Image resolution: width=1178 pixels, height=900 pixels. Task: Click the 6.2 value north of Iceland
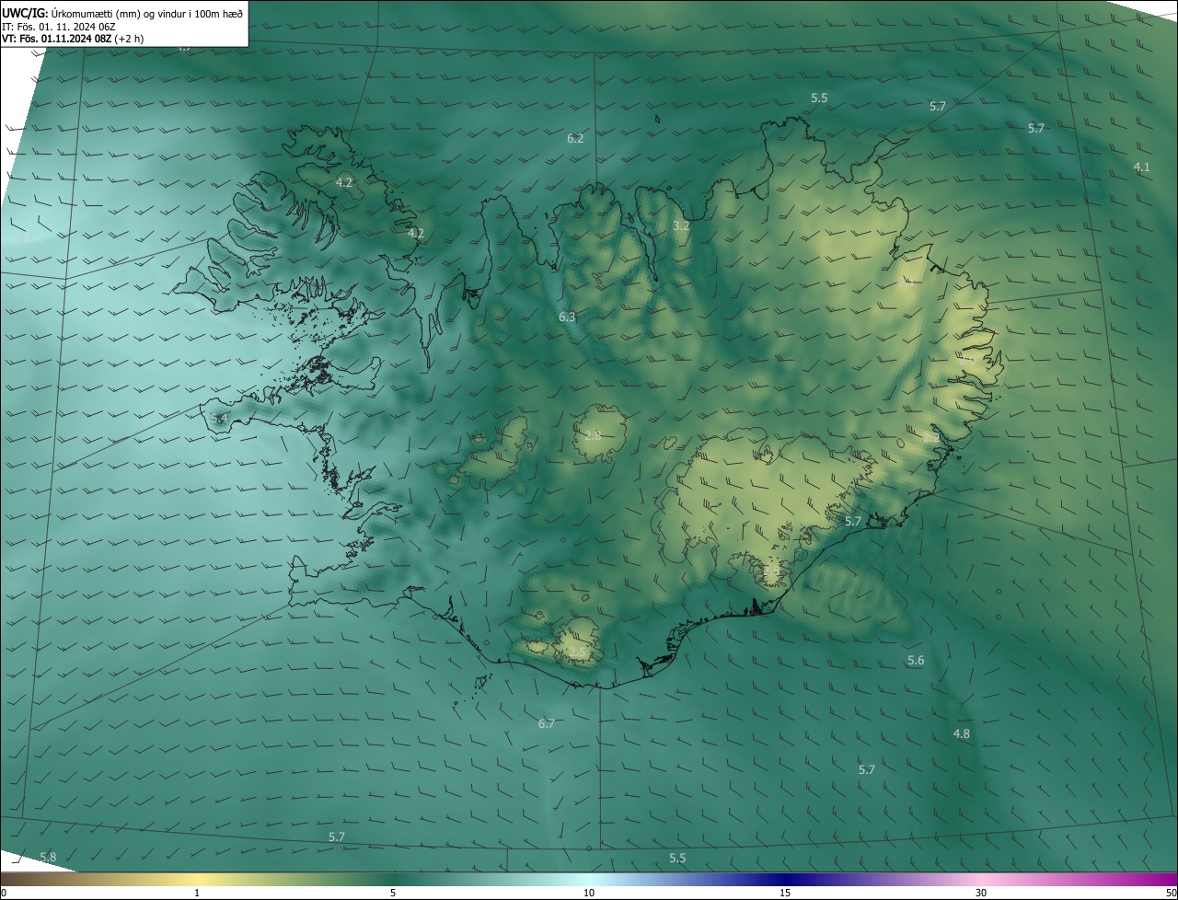[575, 138]
